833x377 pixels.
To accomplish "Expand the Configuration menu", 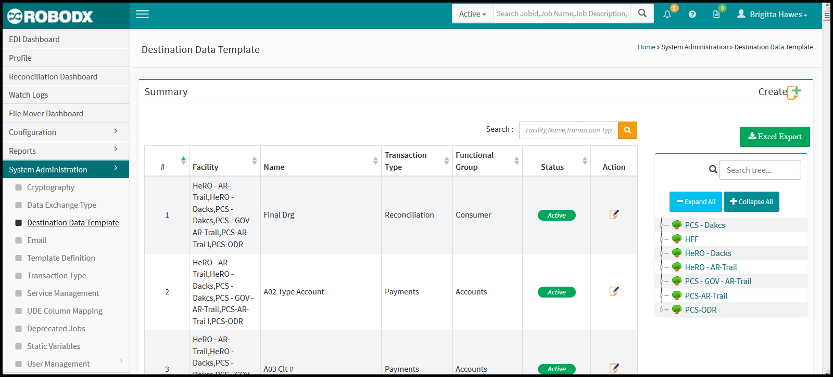I will (66, 132).
